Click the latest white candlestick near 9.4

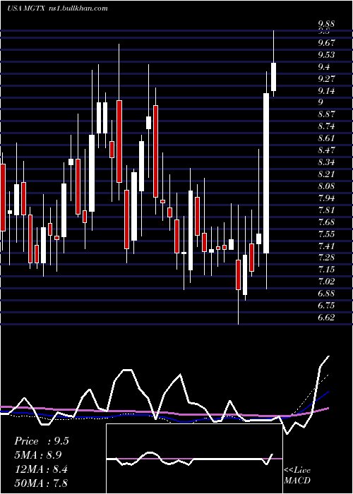coord(274,76)
